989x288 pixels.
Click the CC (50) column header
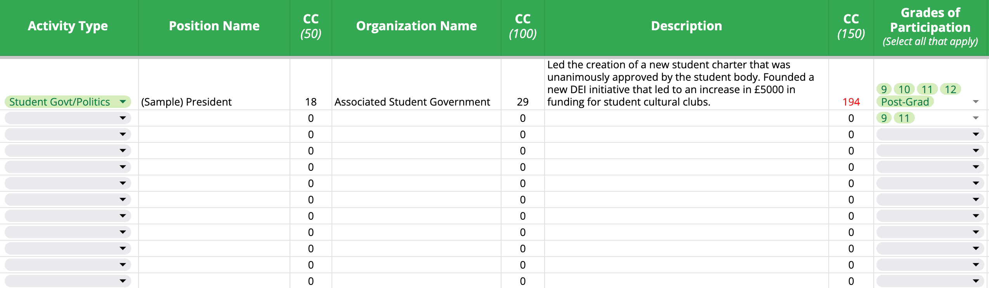click(x=311, y=26)
